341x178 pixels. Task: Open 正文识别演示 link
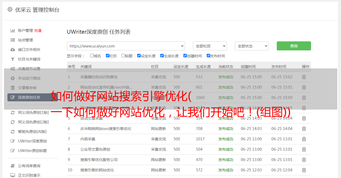[29, 175]
